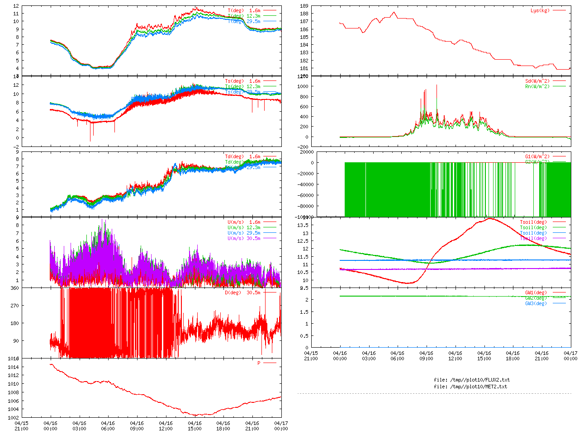579x434 pixels.
Task: Select the U(m/s) 29.5m legend entry
Action: (x=244, y=233)
